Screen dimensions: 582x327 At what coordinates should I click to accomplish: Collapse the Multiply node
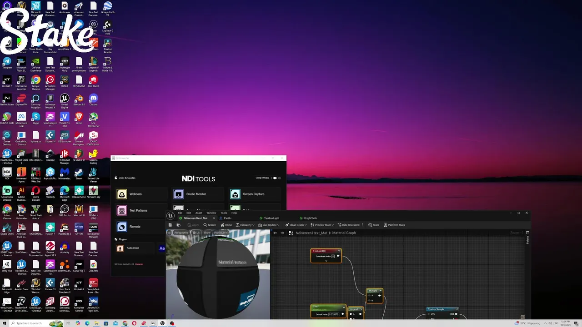click(x=381, y=291)
